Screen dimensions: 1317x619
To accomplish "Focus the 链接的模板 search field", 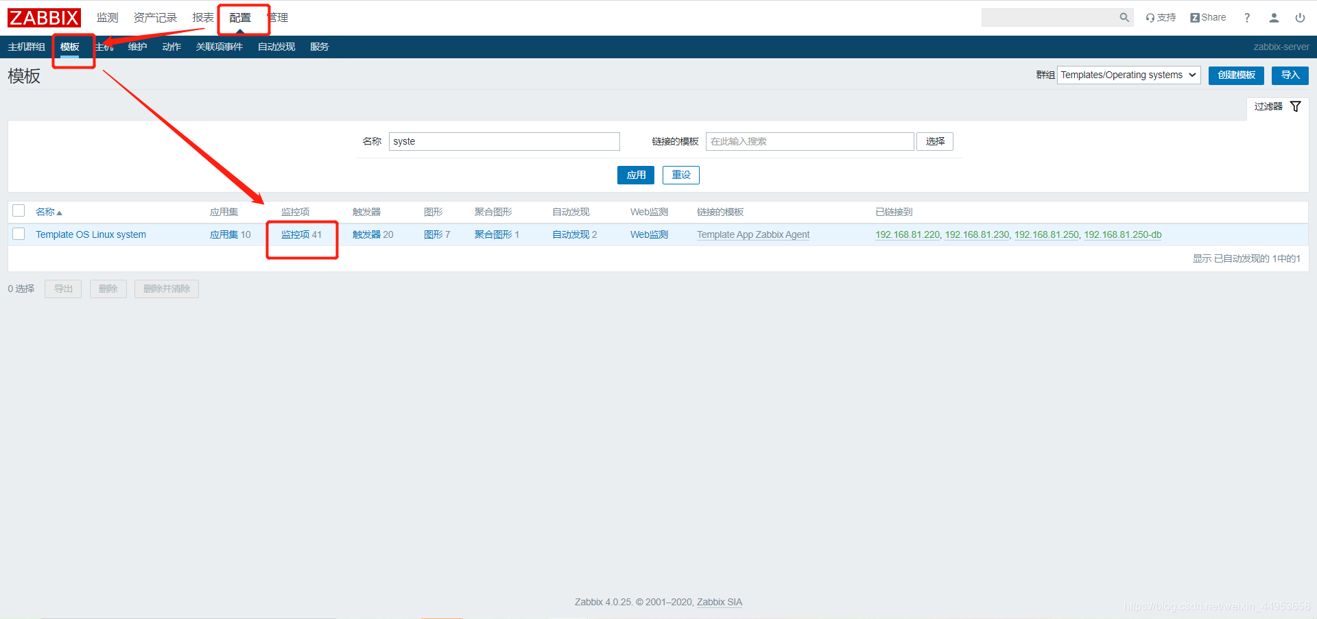I will point(809,141).
